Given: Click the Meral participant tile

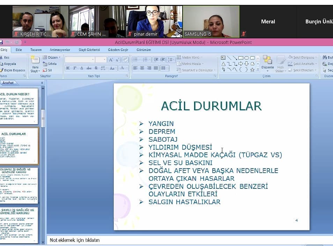Looking at the screenshot, I should 268,22.
